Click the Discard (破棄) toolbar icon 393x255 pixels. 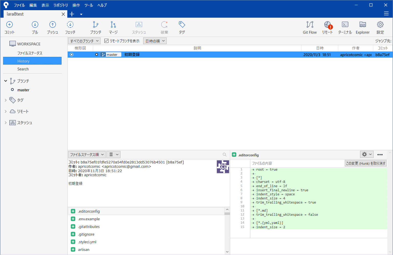click(164, 24)
